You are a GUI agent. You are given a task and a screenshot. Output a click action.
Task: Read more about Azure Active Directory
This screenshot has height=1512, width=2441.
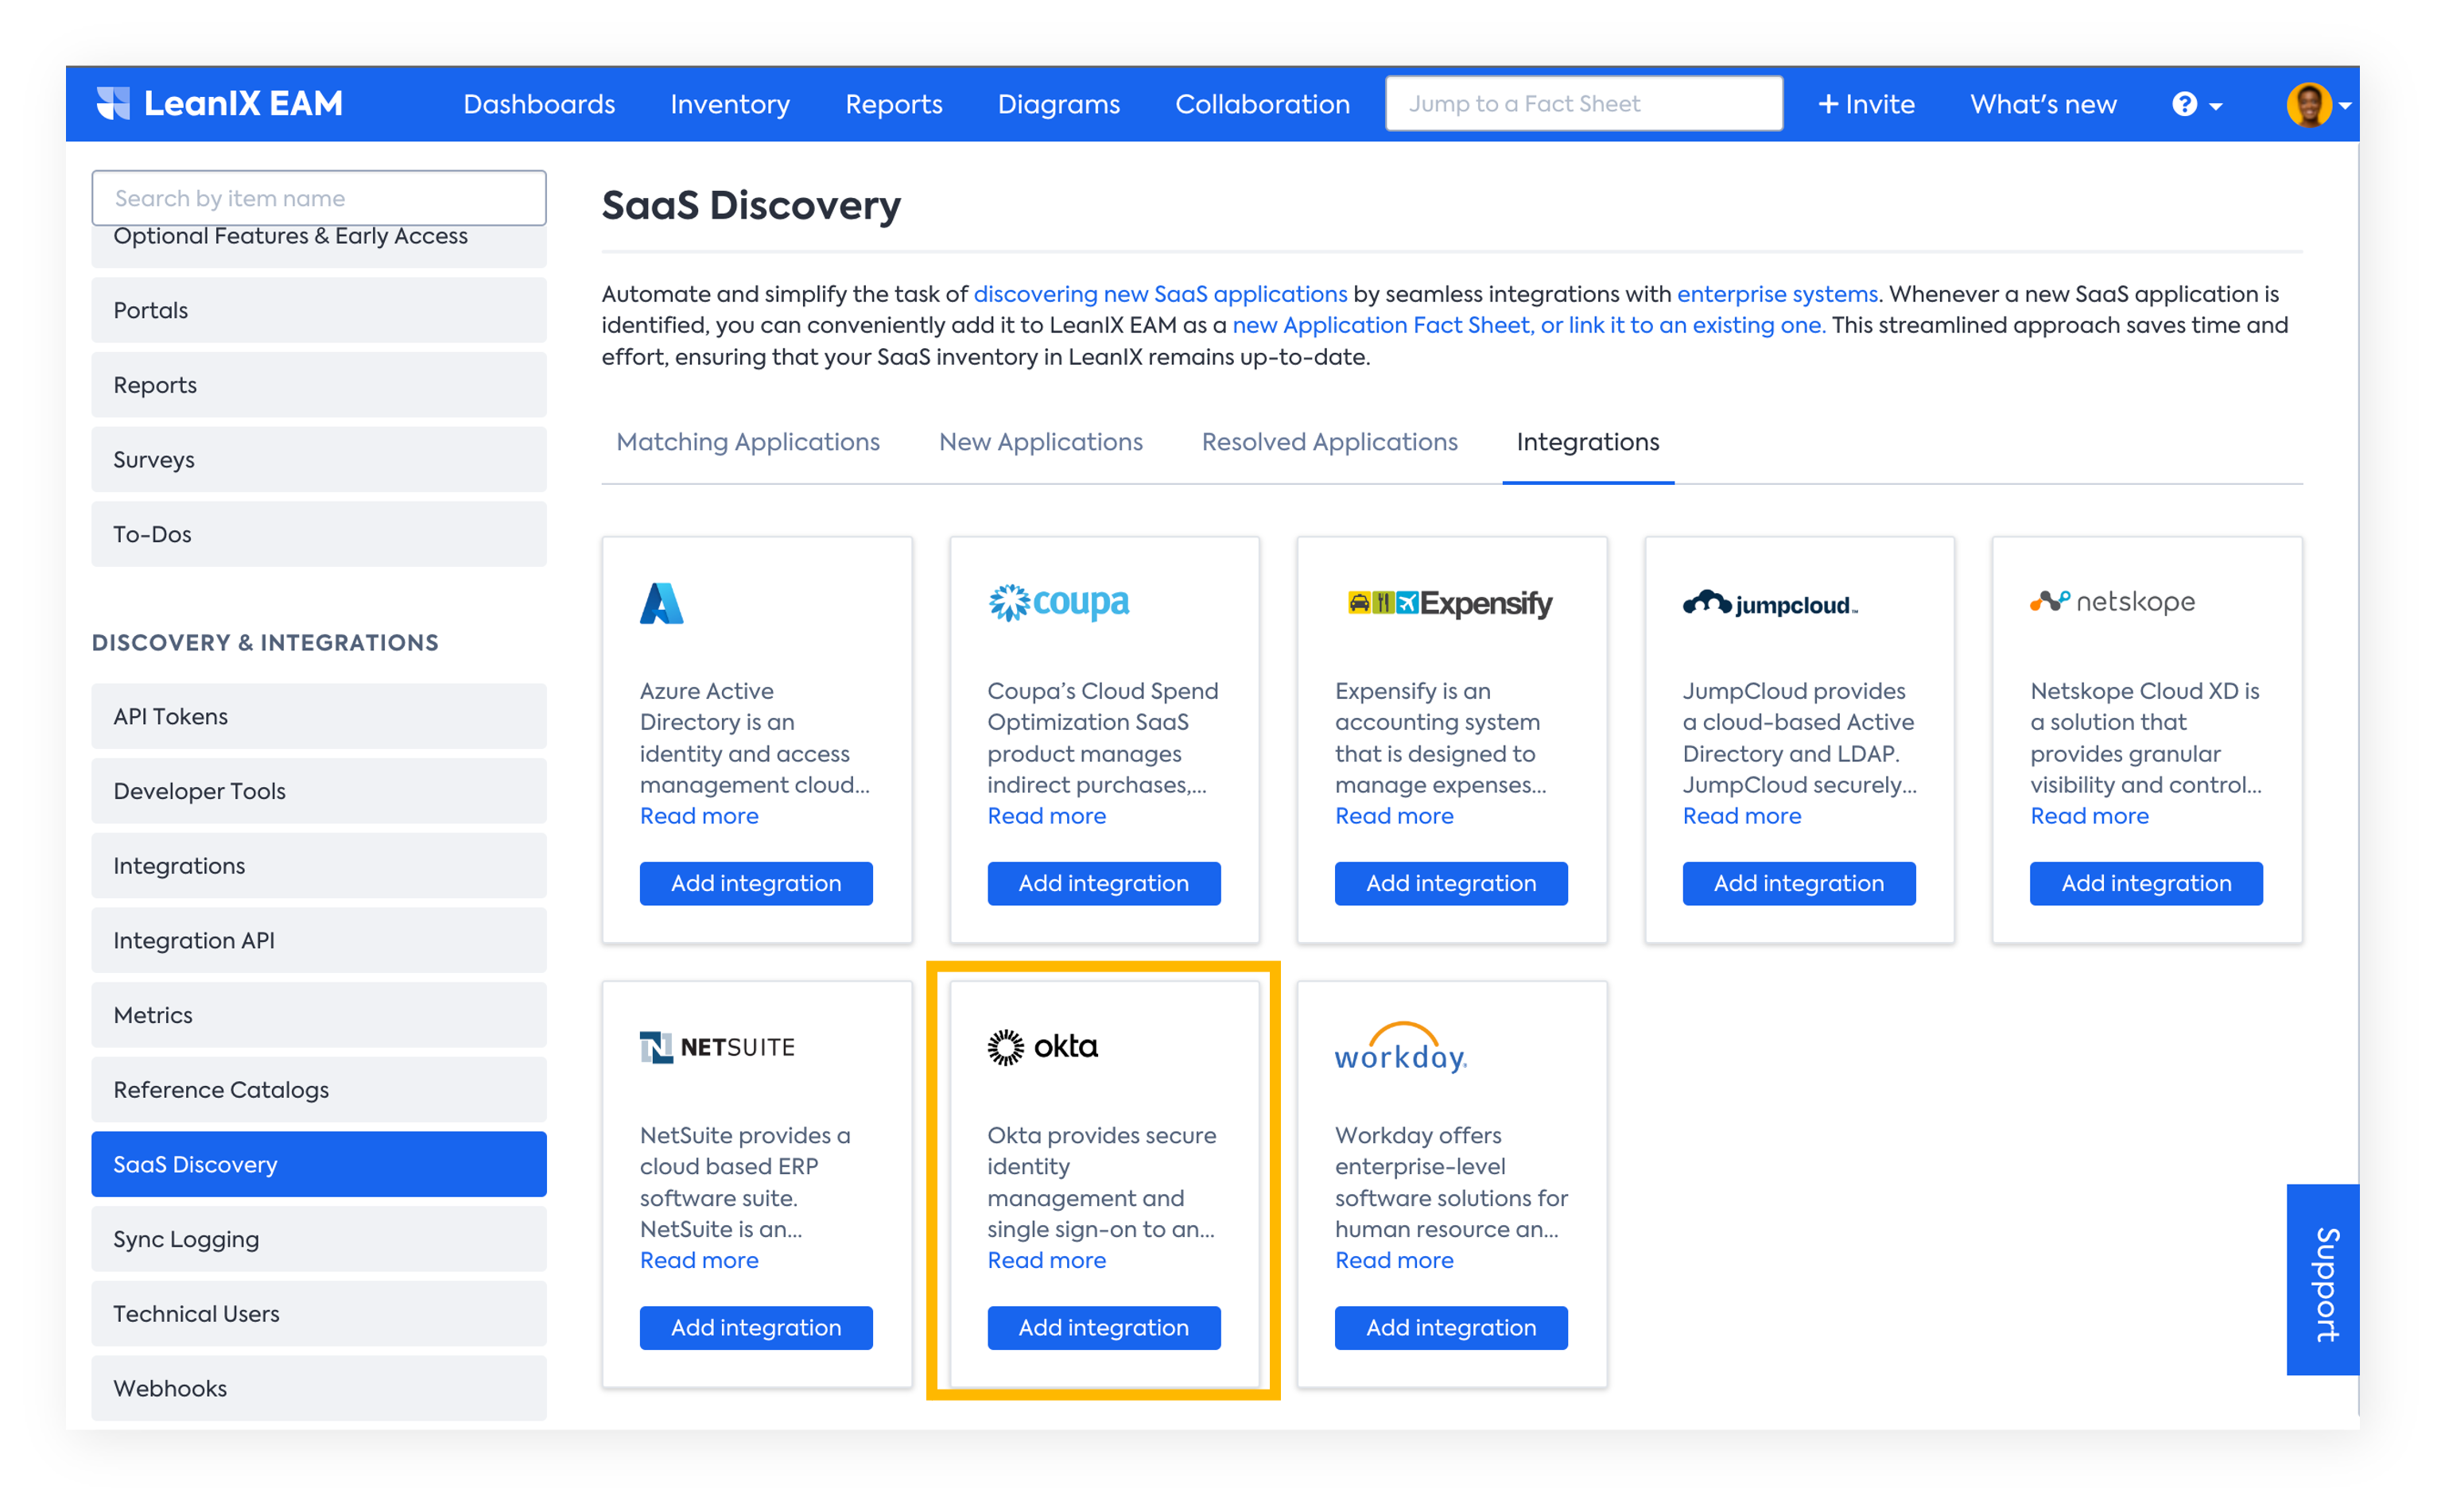(699, 816)
